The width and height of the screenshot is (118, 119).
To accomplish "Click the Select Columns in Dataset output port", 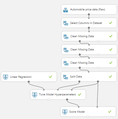I will [89, 28].
